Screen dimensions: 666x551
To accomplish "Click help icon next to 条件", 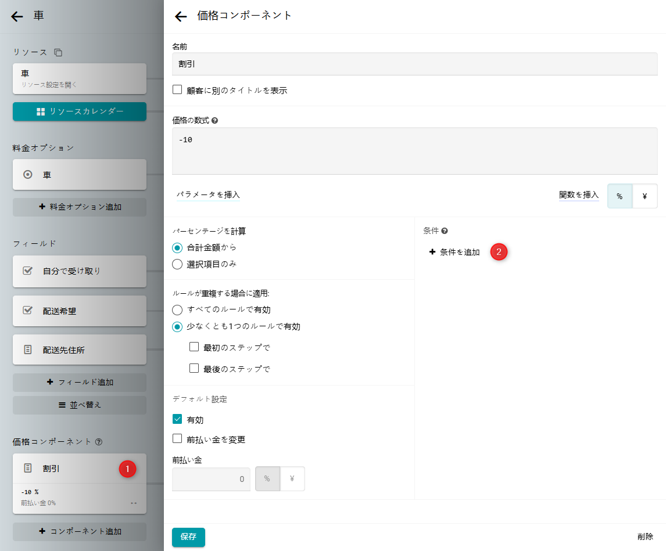I will pyautogui.click(x=445, y=231).
